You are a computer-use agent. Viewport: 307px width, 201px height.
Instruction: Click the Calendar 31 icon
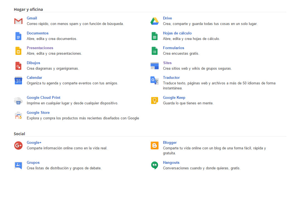(18, 81)
